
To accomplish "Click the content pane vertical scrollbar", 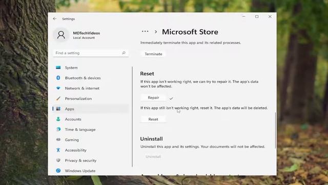I will pyautogui.click(x=275, y=130).
